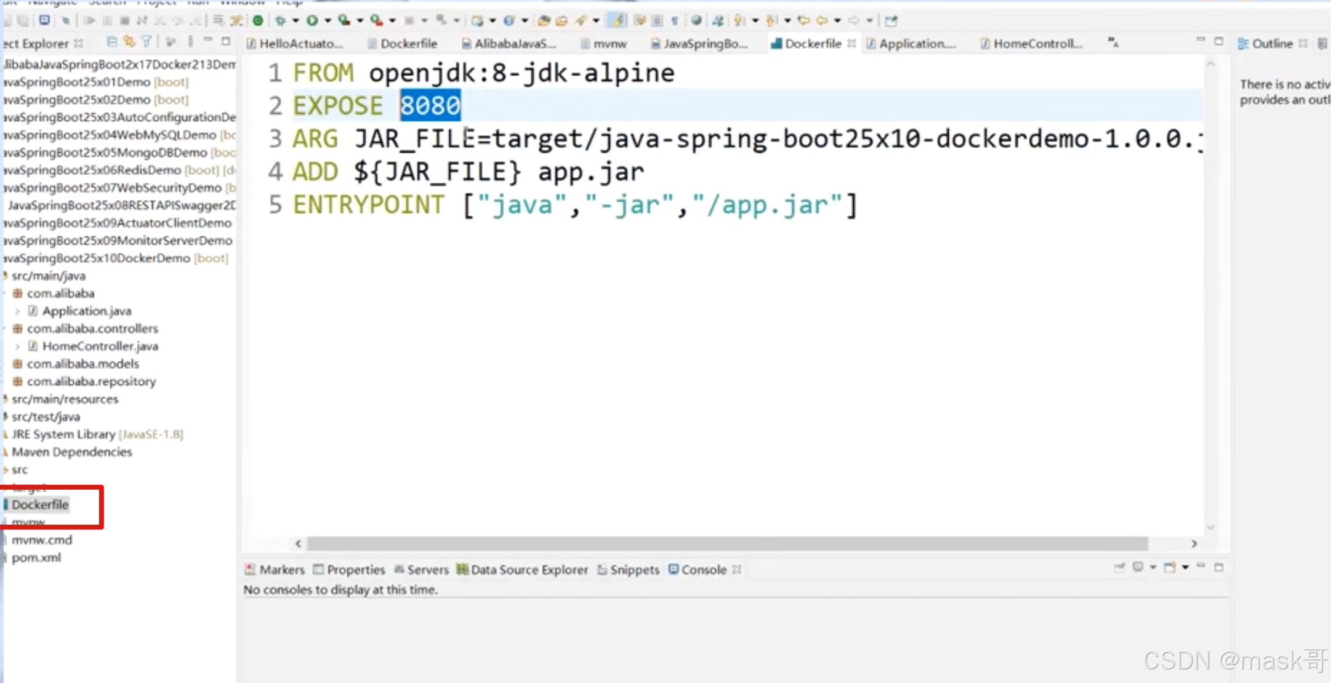The image size is (1331, 683).
Task: Open pom.xml in Project Explorer
Action: (36, 557)
